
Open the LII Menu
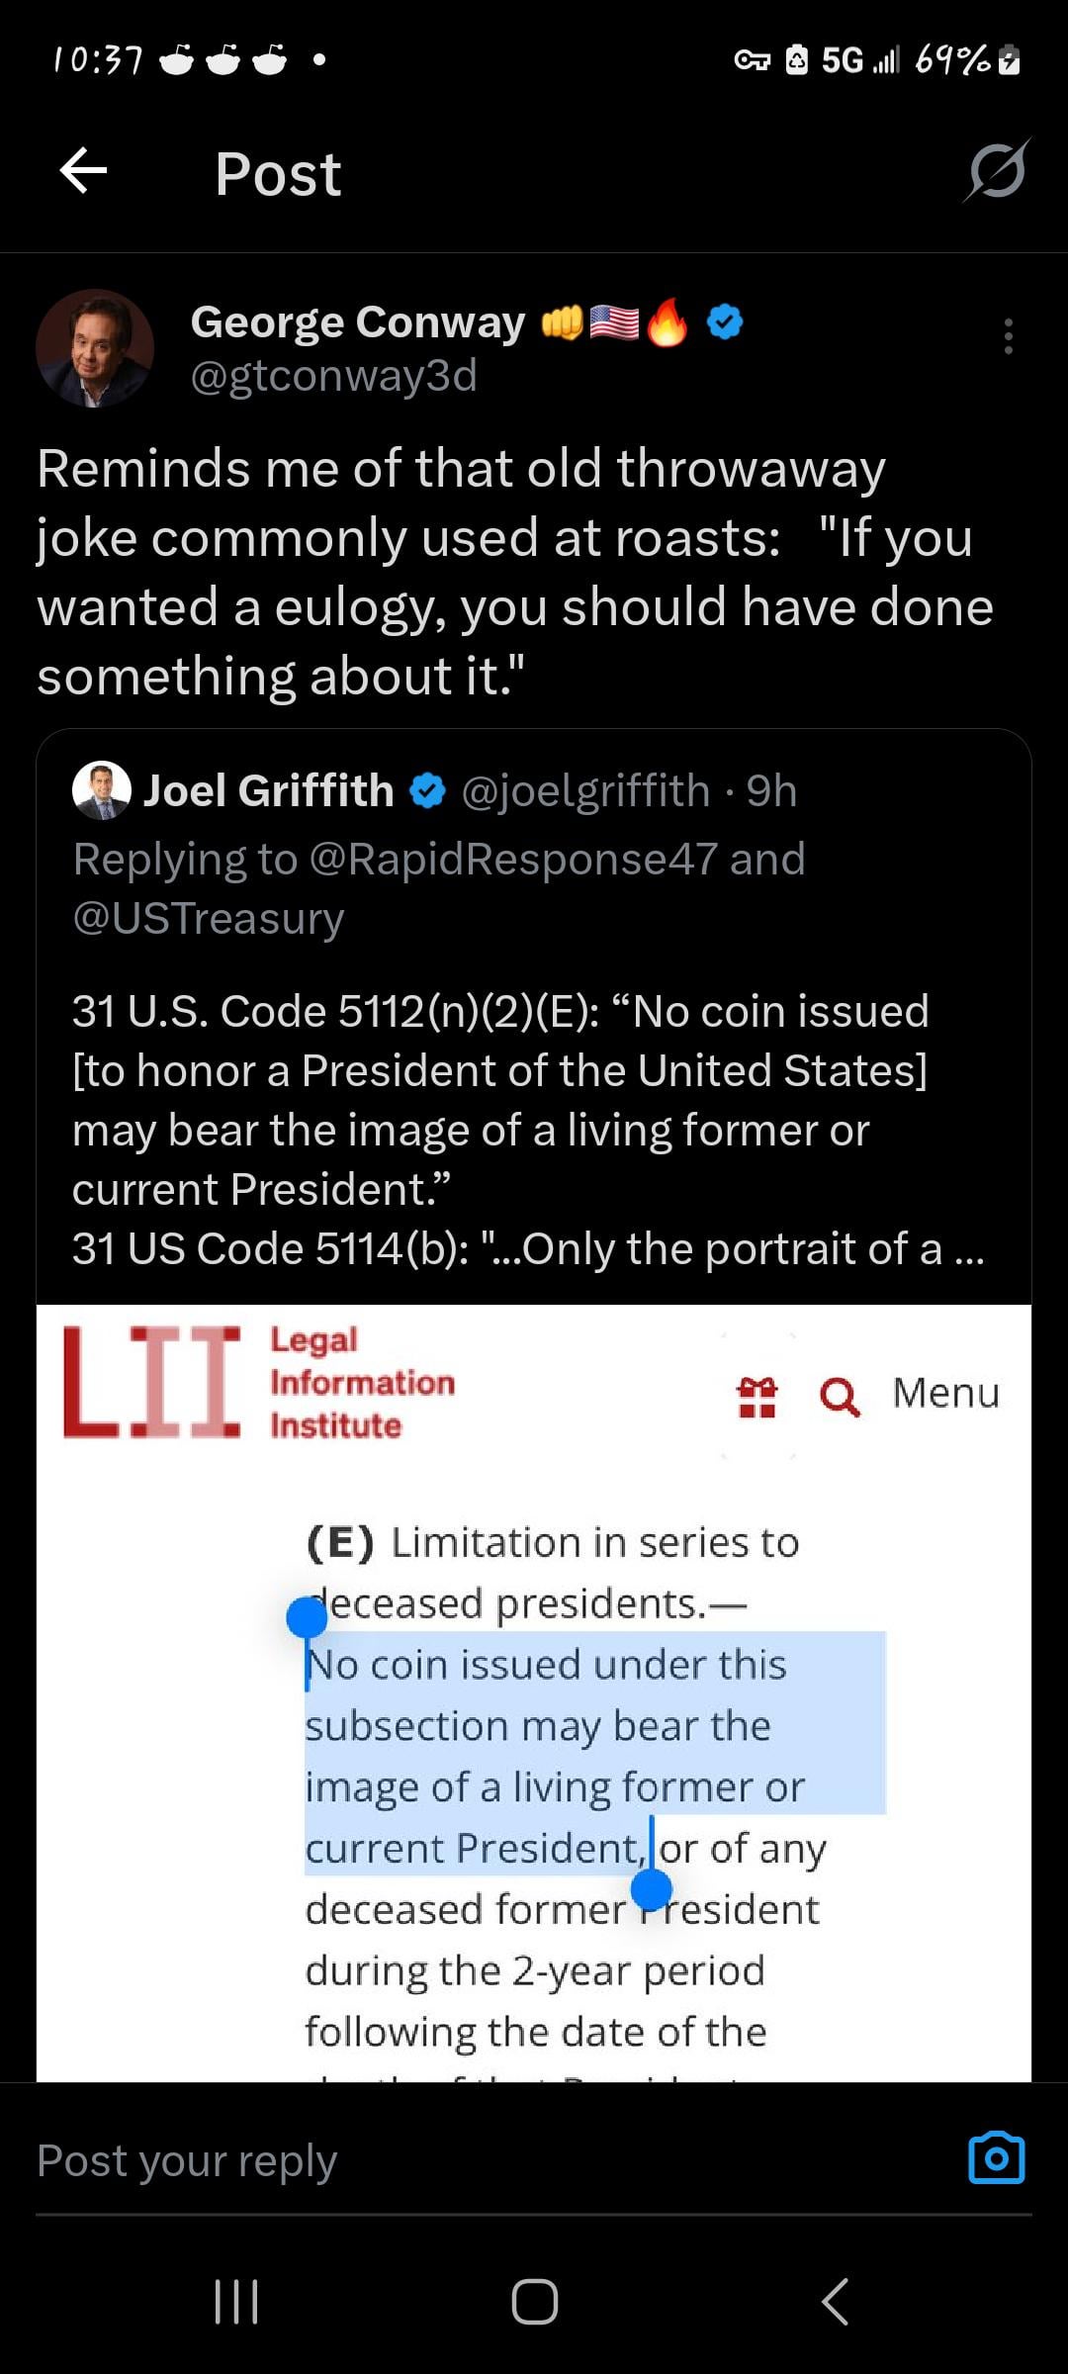(945, 1393)
